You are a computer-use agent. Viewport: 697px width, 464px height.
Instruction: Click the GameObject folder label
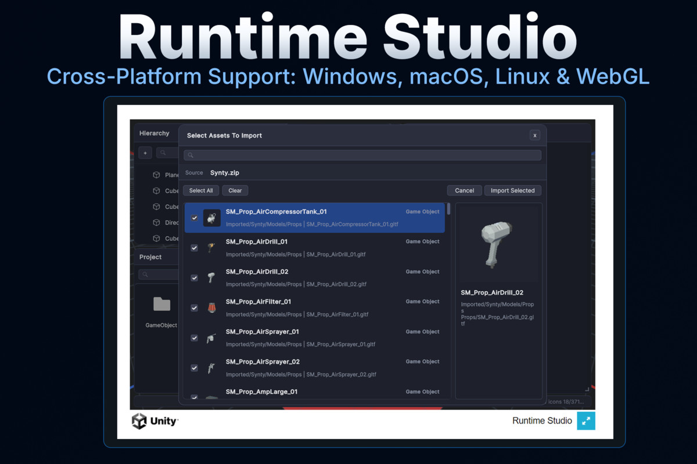(161, 325)
